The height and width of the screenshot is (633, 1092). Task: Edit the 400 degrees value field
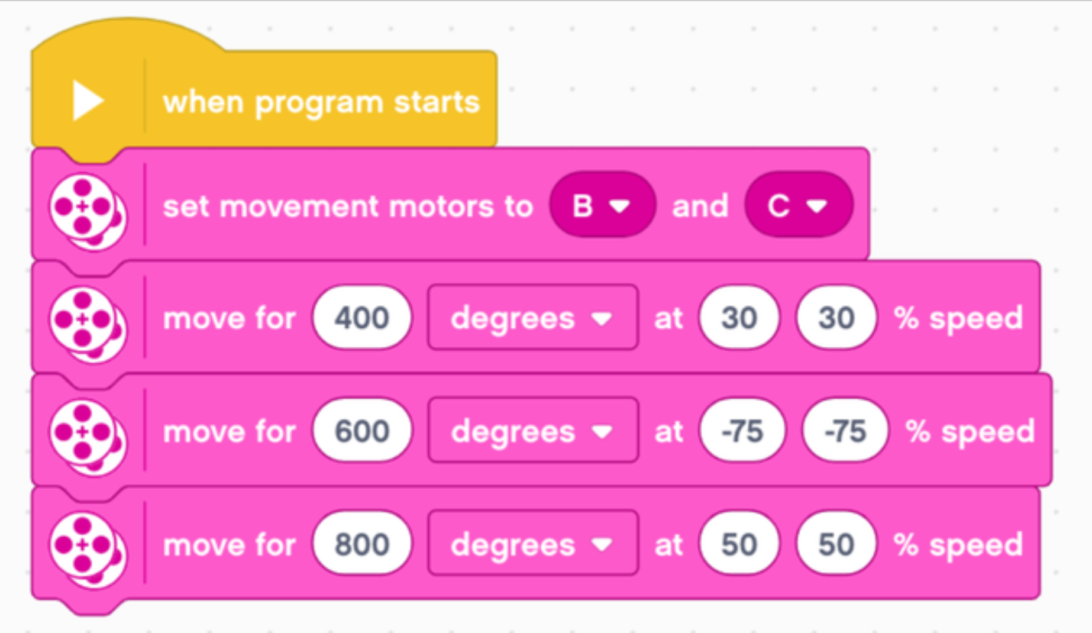coord(361,318)
